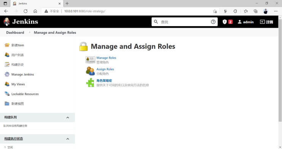The height and width of the screenshot is (149, 282).
Task: Open a new browser tab
Action: coord(67,3)
